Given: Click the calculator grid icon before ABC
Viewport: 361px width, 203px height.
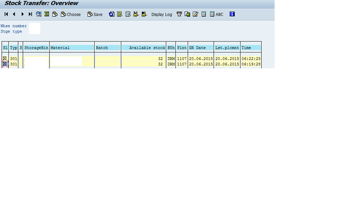Looking at the screenshot, I should 204,15.
